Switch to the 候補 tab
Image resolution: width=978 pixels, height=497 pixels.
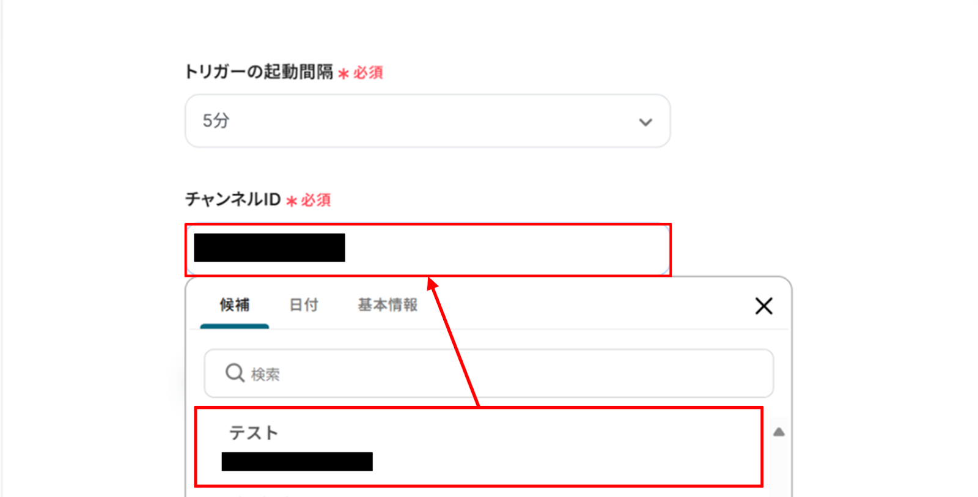[235, 304]
